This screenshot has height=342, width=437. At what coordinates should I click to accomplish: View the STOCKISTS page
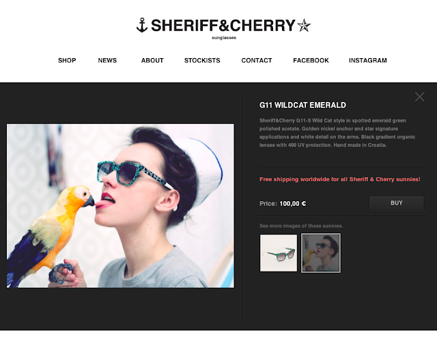click(202, 60)
